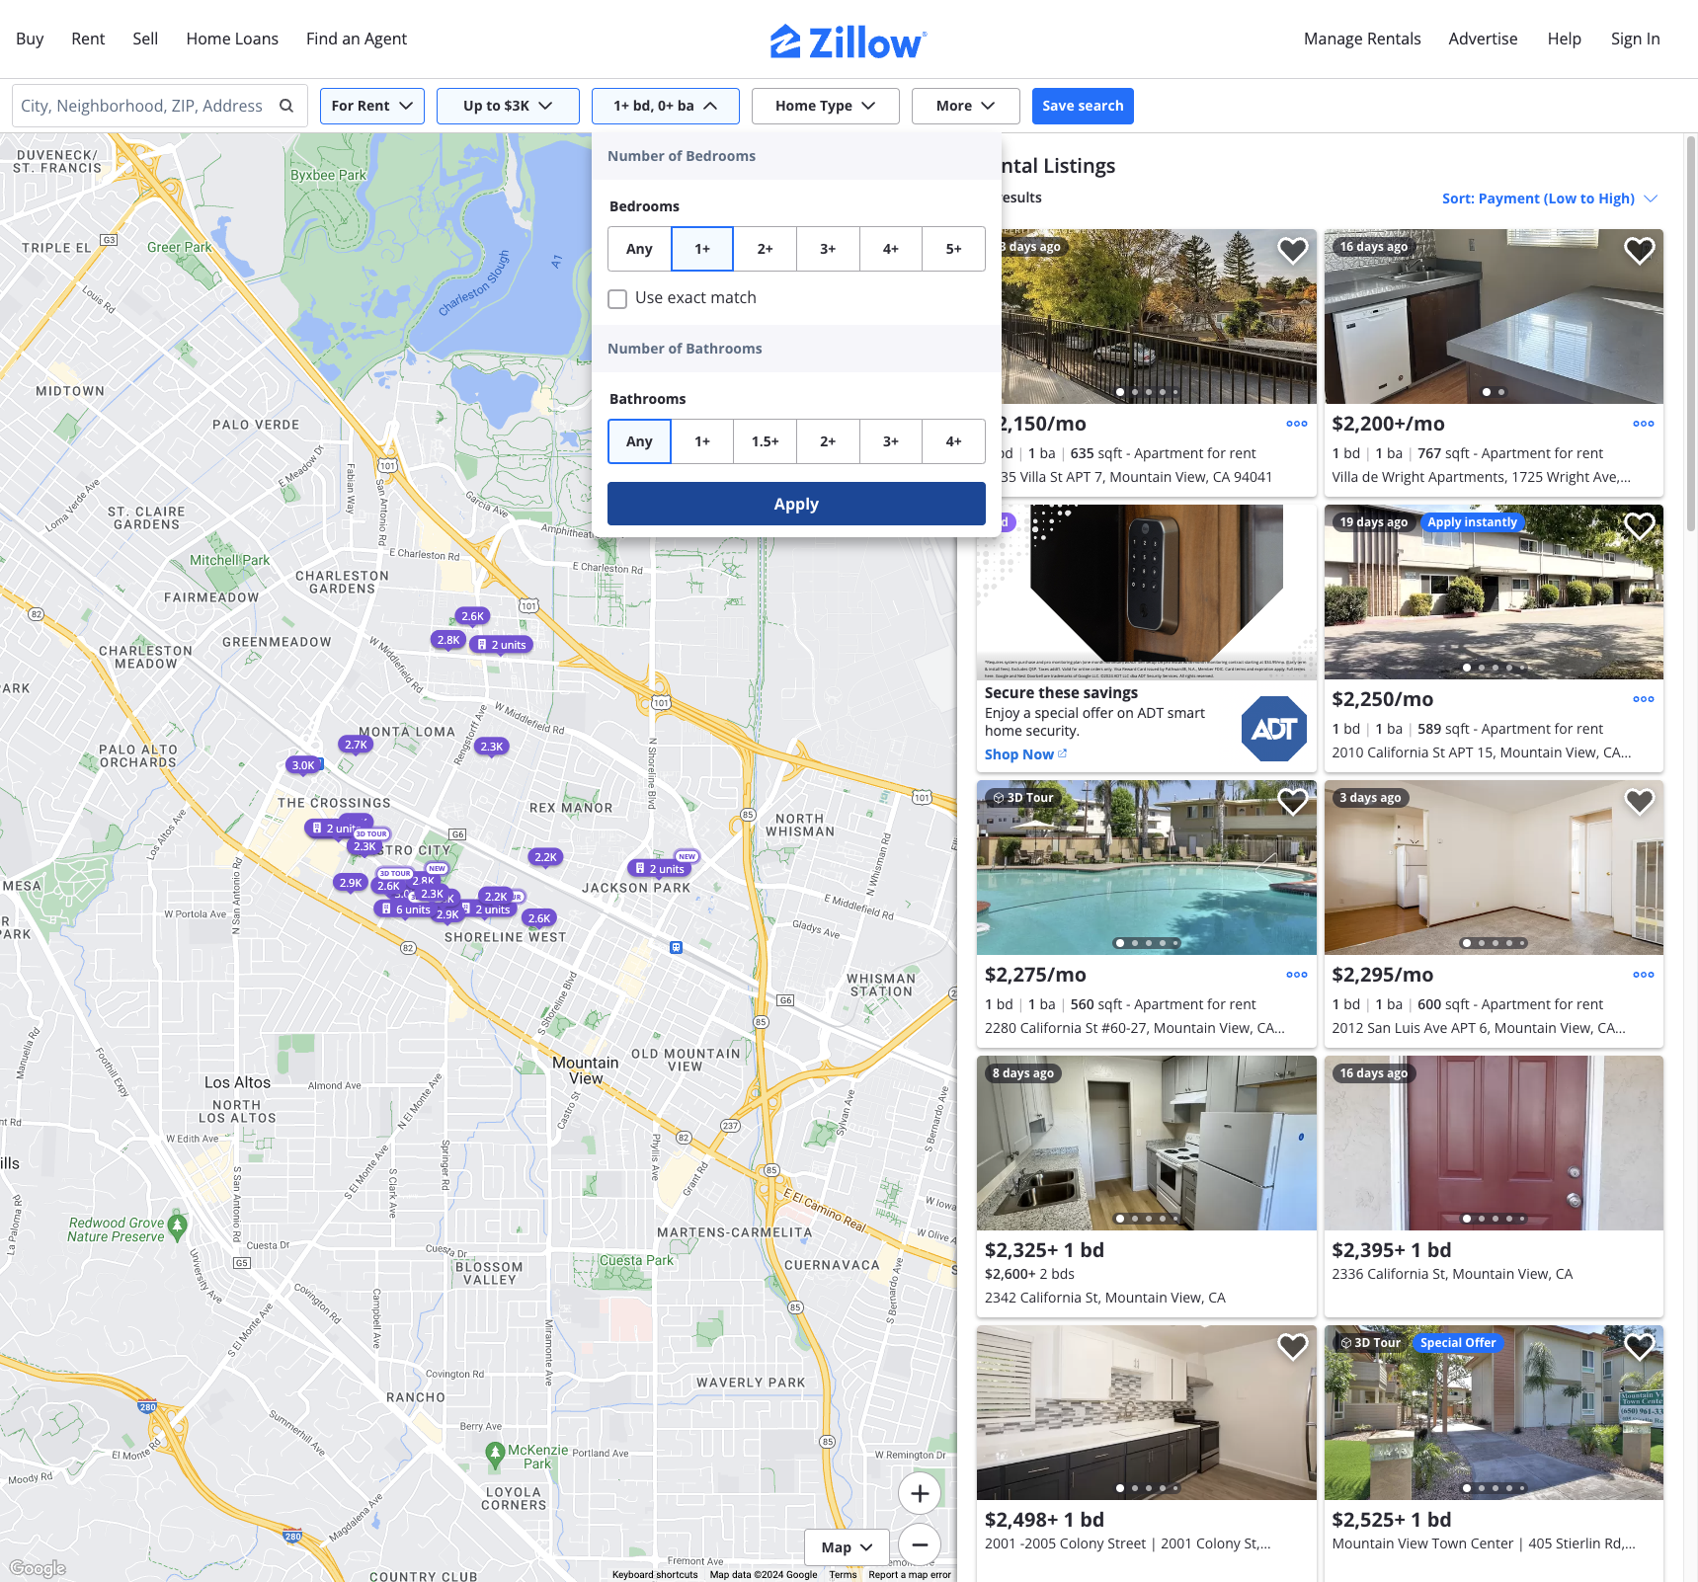Select 4+ bedrooms option
This screenshot has width=1698, height=1582.
[890, 249]
